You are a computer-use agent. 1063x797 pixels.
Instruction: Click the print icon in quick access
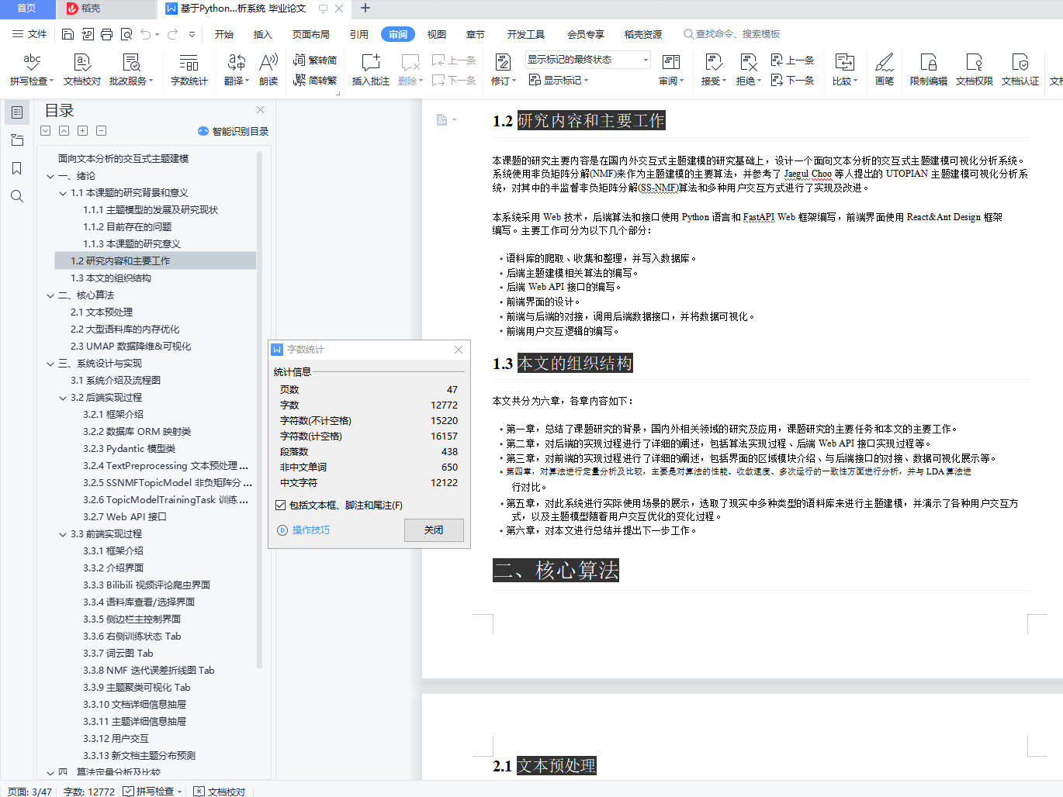[107, 34]
